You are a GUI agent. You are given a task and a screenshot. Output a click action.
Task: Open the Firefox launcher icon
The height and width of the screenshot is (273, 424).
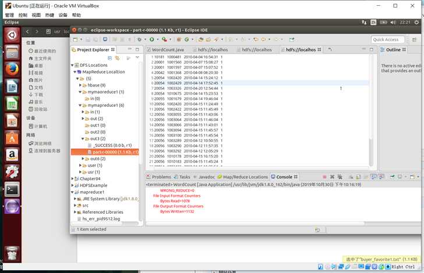[x=12, y=69]
